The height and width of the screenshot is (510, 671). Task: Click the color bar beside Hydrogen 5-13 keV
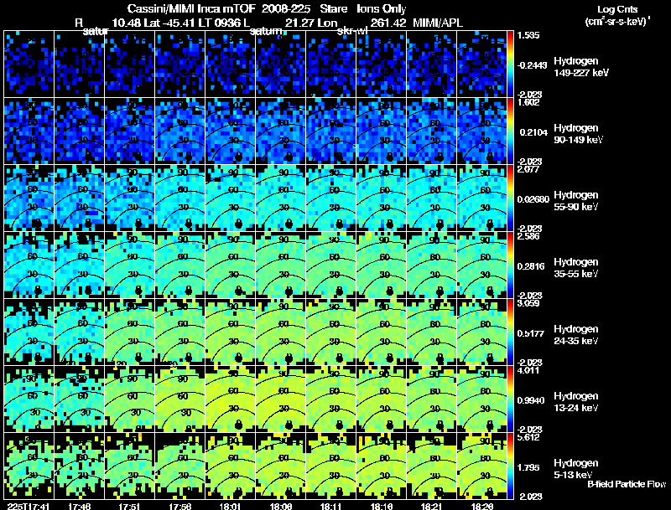(x=510, y=466)
